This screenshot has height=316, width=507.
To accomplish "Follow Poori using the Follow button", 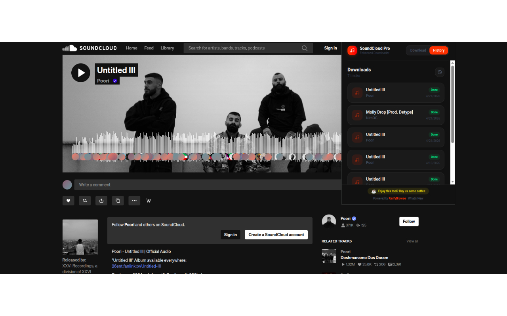I will tap(409, 222).
